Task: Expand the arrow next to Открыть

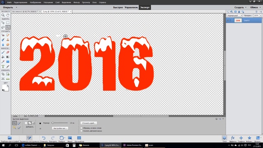Action: 16,7
